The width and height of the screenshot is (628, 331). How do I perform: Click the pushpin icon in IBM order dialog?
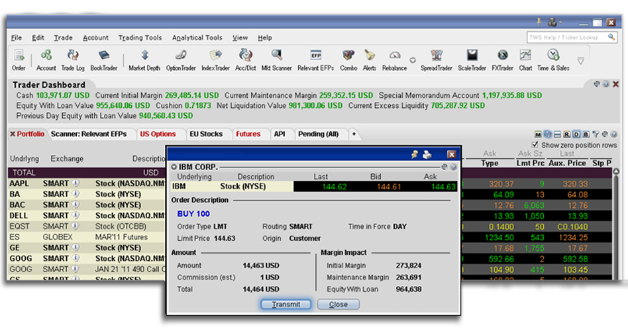click(x=415, y=154)
